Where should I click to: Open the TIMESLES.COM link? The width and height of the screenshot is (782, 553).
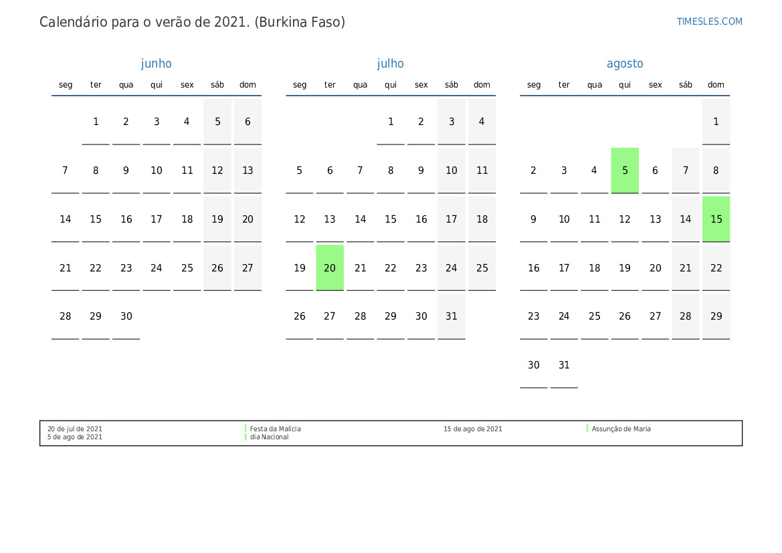tap(709, 21)
